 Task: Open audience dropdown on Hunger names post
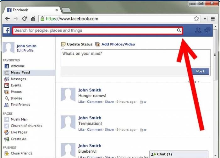tap(143, 102)
